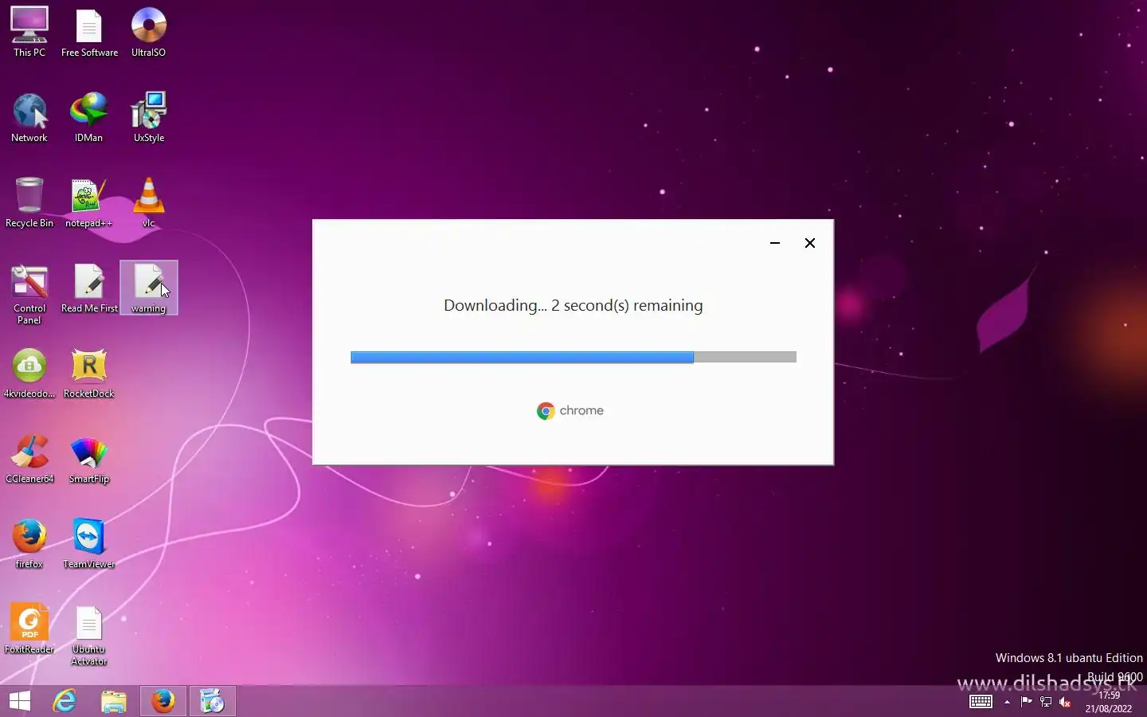This screenshot has width=1147, height=717.
Task: Select the Read Me First file
Action: tap(89, 288)
